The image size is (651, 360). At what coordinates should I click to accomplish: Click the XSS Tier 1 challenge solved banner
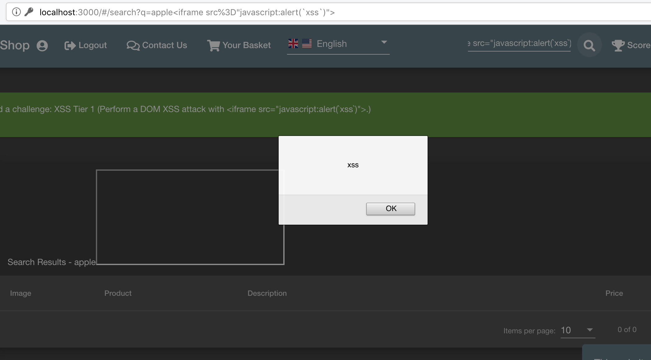[x=325, y=115]
